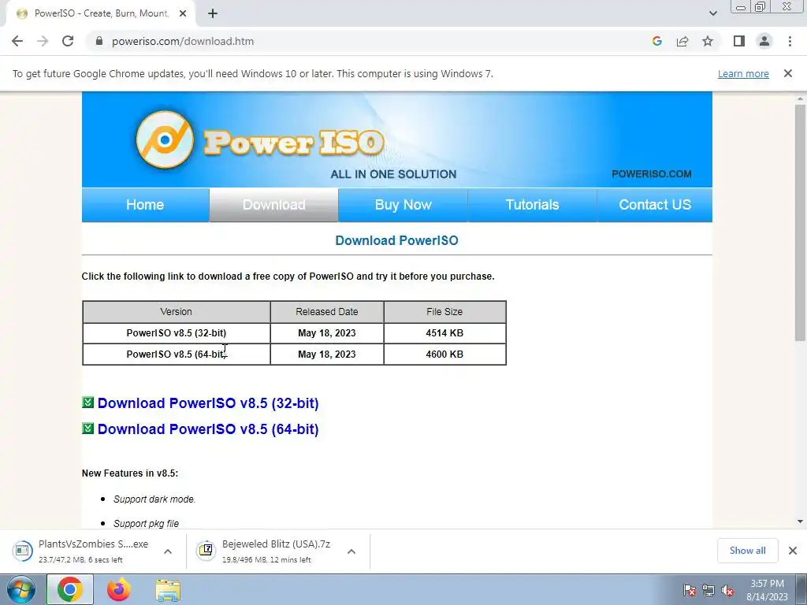This screenshot has height=605, width=807.
Task: Click the muted volume tray icon
Action: (x=727, y=590)
